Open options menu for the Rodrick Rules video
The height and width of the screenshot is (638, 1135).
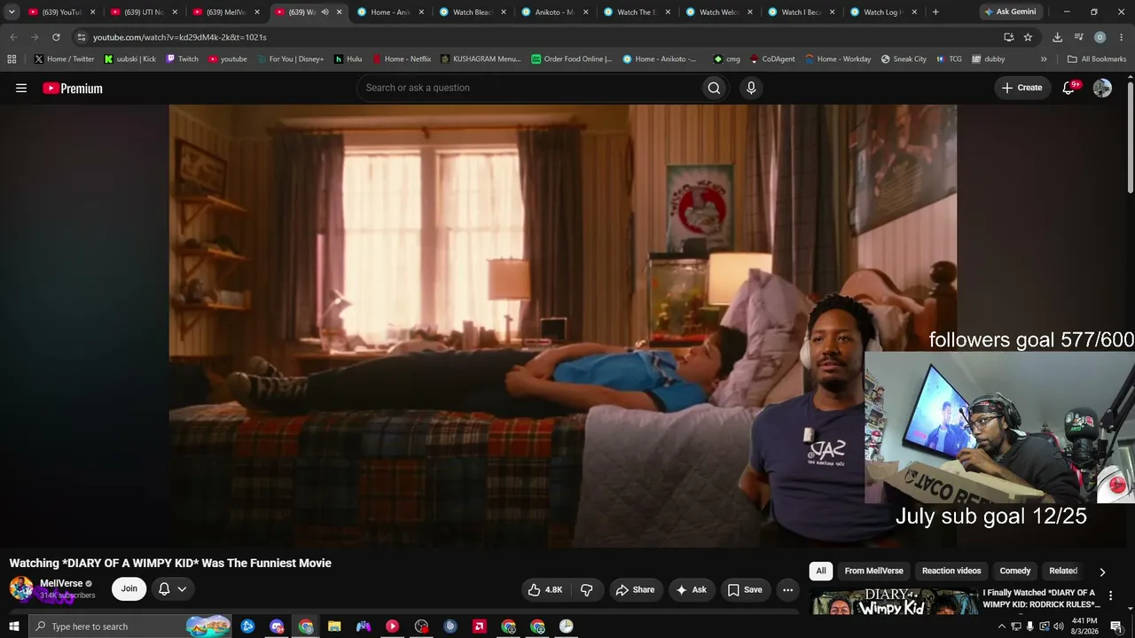1110,596
